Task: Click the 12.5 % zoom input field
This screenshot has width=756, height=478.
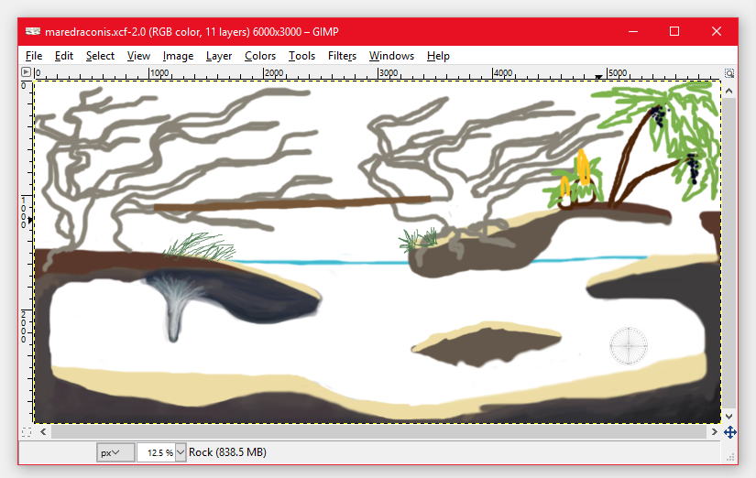Action: [156, 452]
